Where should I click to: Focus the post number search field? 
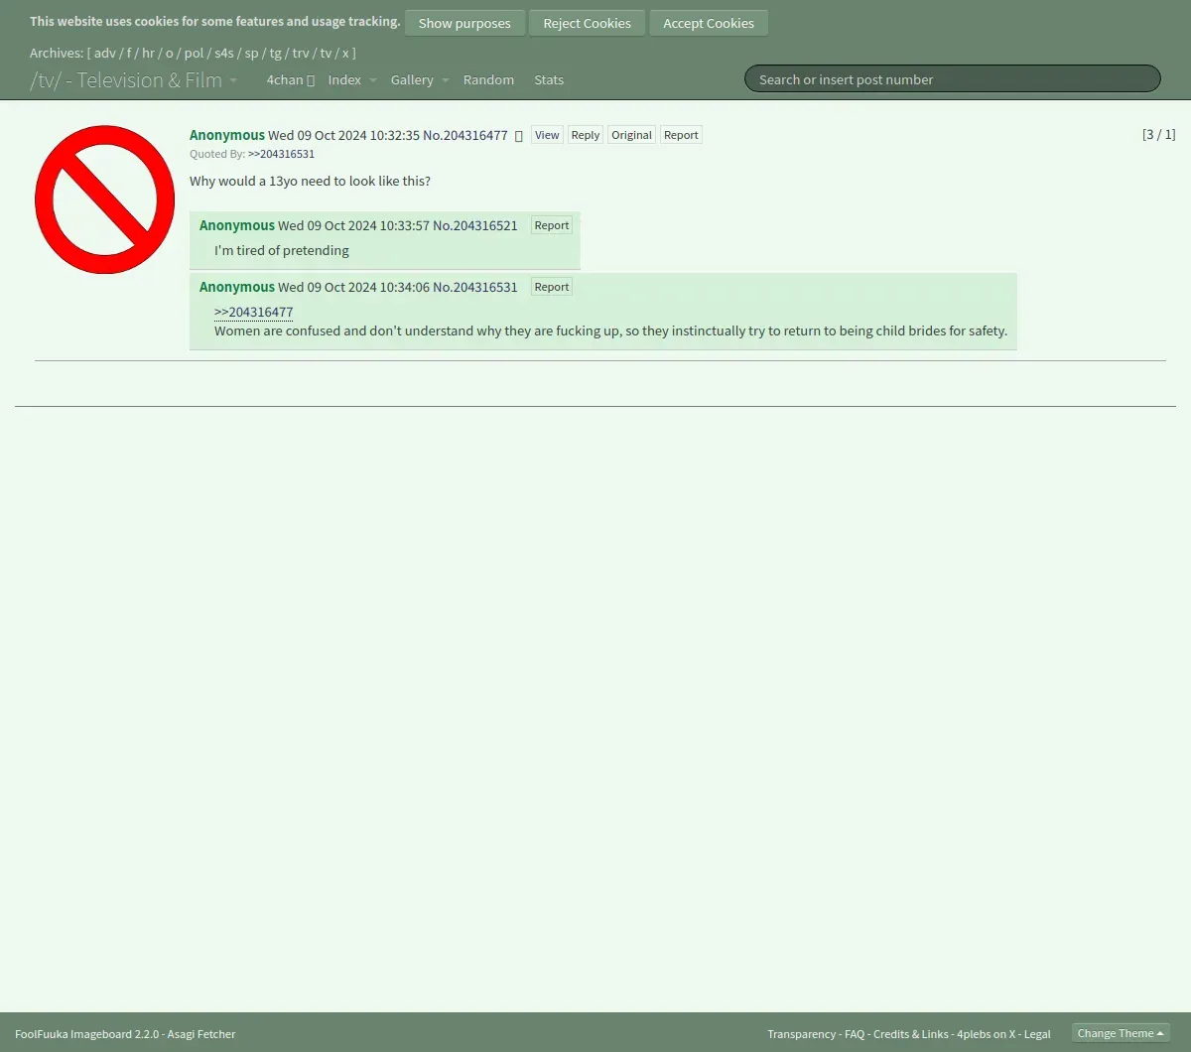pyautogui.click(x=952, y=79)
